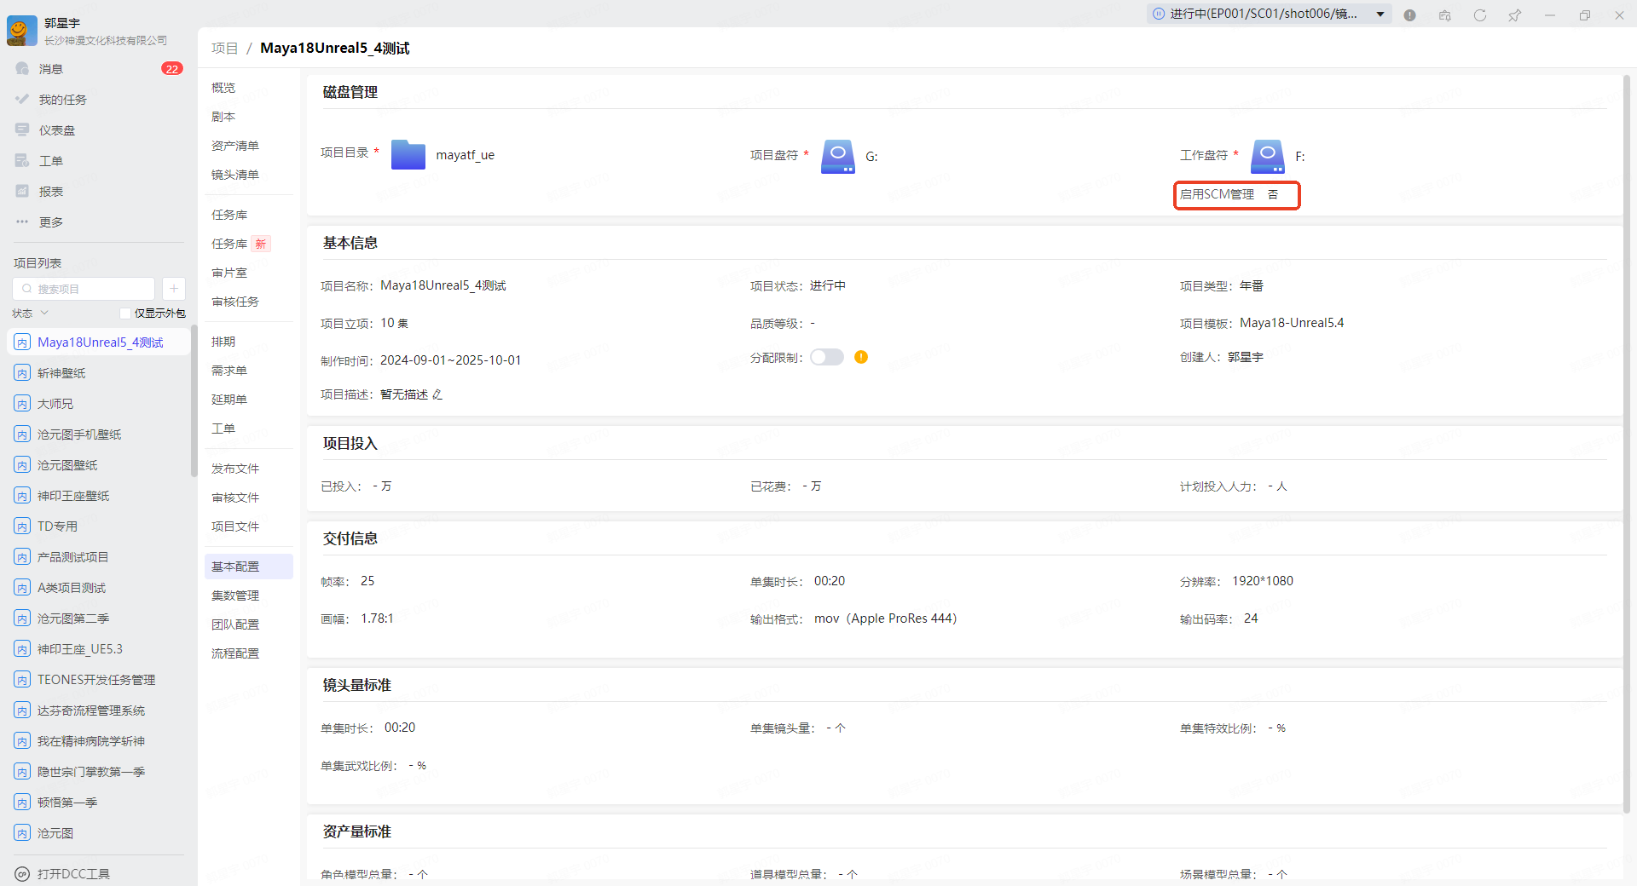Click the edit pencil next to 暂无描述
Screen dimensions: 1637x886
[x=437, y=394]
